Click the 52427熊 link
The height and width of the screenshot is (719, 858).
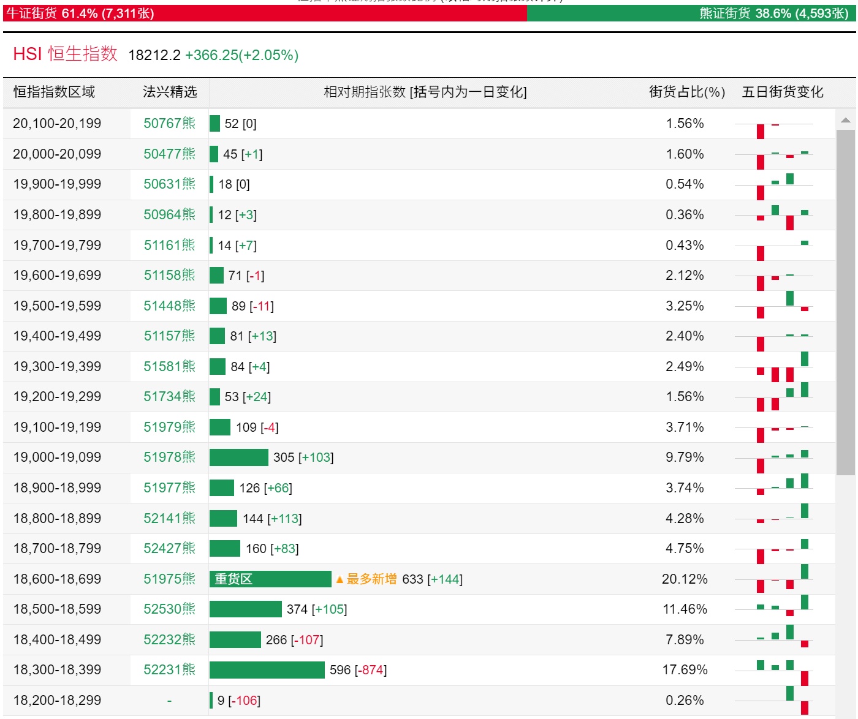(x=169, y=549)
